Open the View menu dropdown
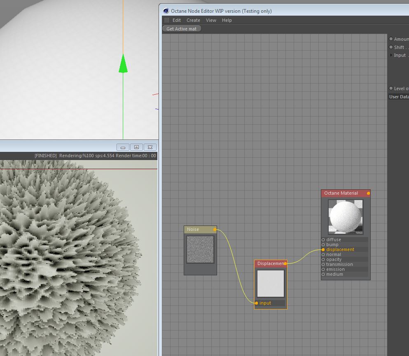 click(211, 20)
